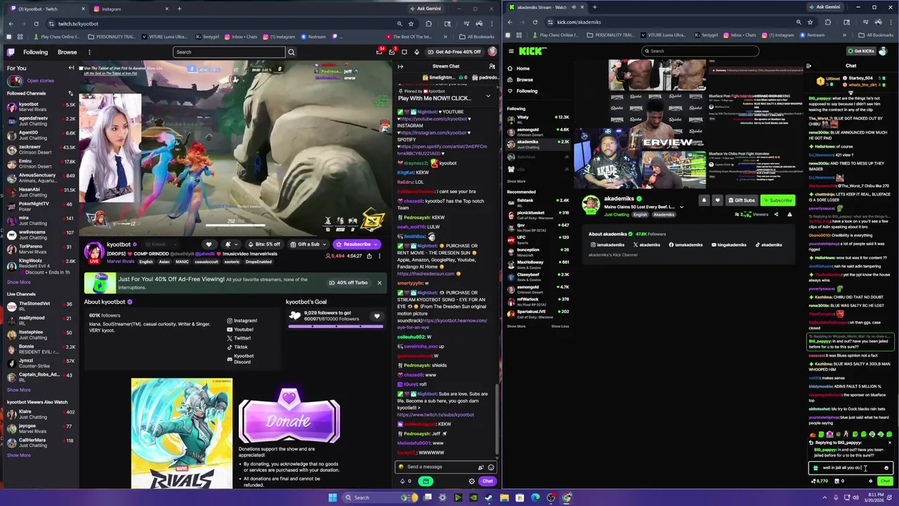This screenshot has width=899, height=506.
Task: Select asmongold in Kick Following list
Action: point(537,130)
